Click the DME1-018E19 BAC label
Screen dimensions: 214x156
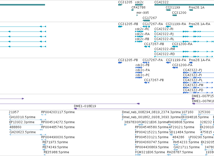(x=85, y=106)
